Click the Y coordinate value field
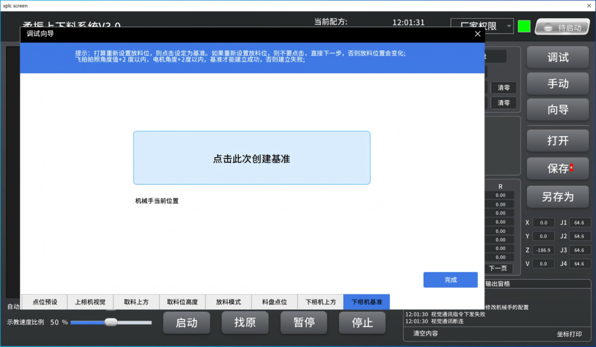Screen dimensions: 596x347 click(x=543, y=237)
